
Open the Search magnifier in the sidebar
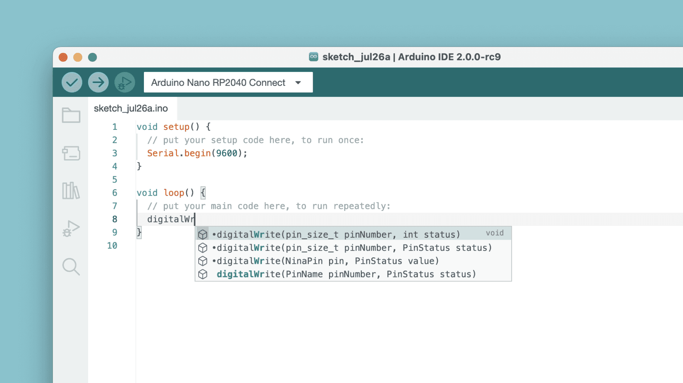tap(71, 266)
